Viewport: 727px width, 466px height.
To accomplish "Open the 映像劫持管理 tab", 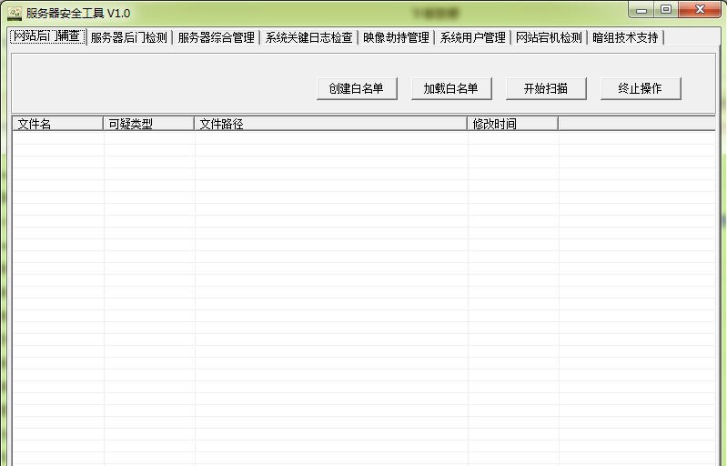I will (x=396, y=37).
